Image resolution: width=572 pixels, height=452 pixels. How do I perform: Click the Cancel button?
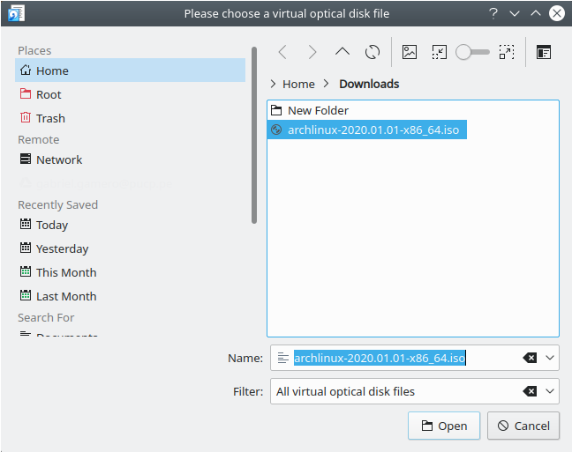coord(523,426)
